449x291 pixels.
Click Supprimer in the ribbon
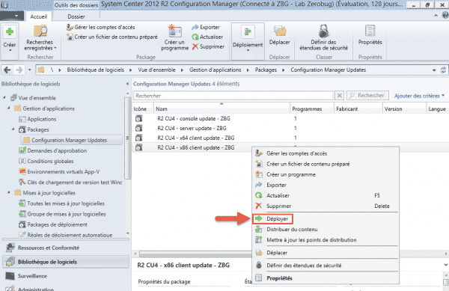click(x=208, y=46)
